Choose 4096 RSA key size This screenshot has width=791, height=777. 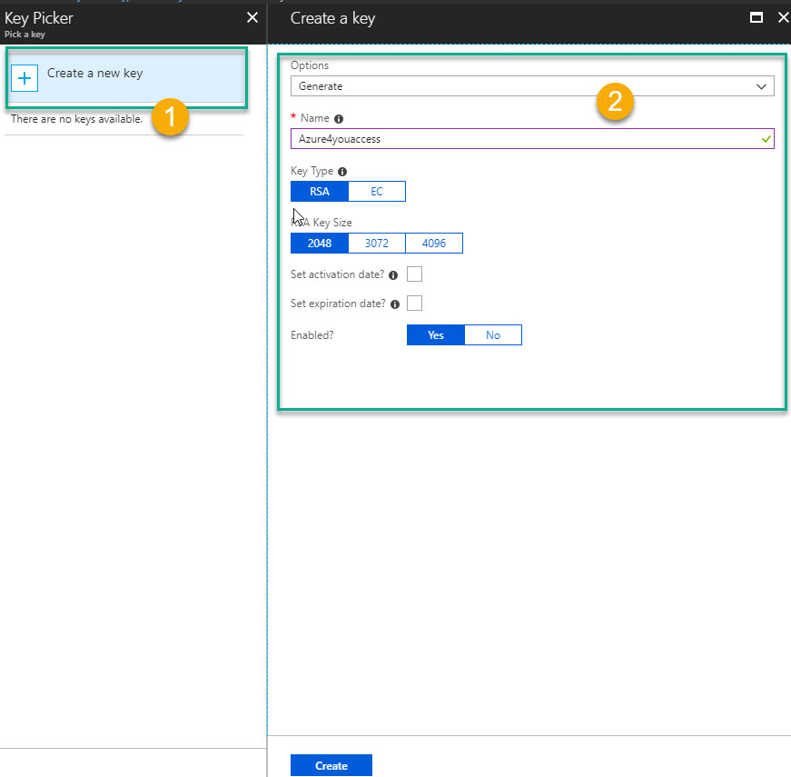pyautogui.click(x=434, y=244)
